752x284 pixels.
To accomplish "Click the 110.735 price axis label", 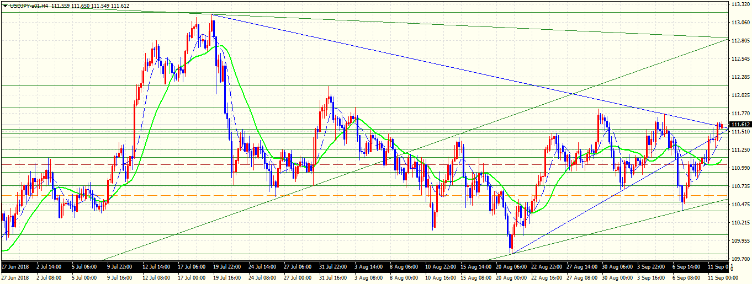I will pyautogui.click(x=739, y=186).
